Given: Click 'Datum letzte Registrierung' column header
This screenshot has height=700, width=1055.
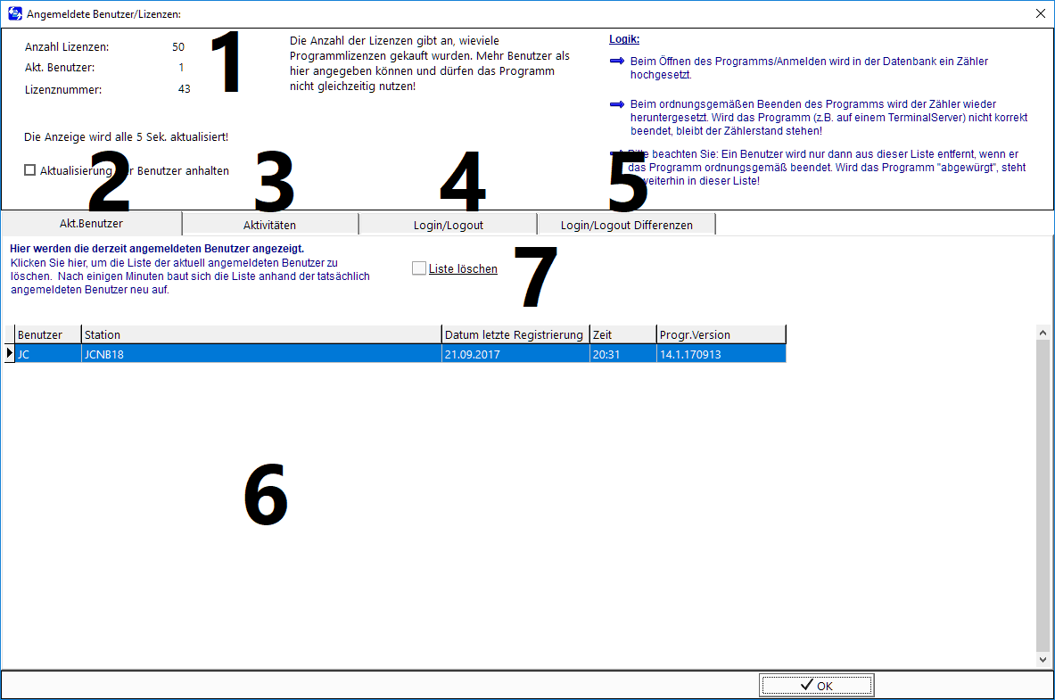Looking at the screenshot, I should click(515, 334).
